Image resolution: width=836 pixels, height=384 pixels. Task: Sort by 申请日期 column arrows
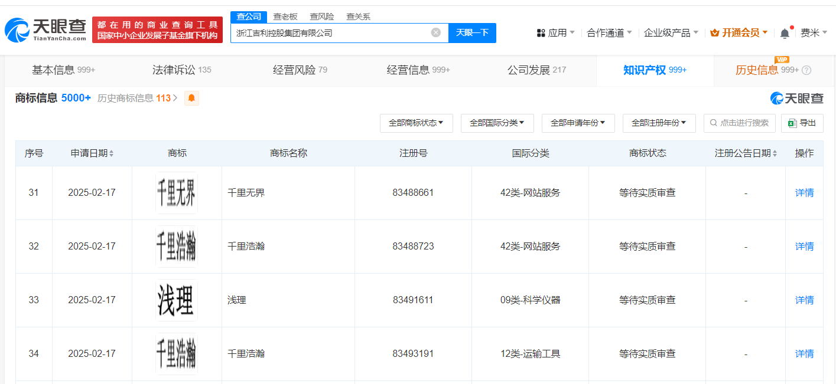pos(111,153)
